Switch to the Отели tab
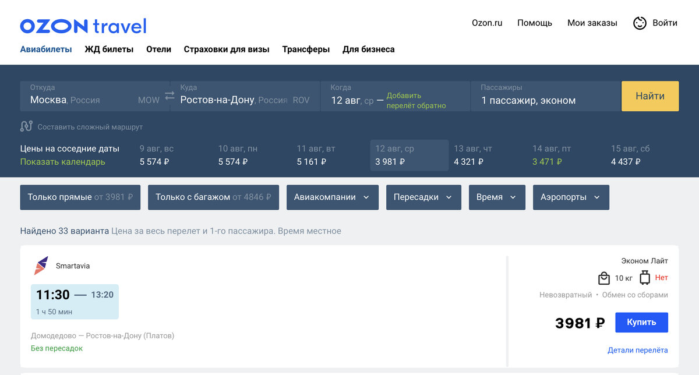Viewport: 699px width, 375px height. coord(158,49)
